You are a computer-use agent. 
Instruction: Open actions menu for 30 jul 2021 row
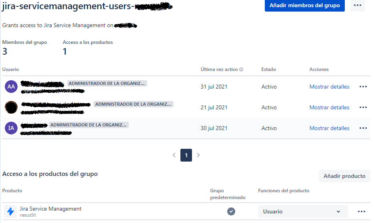click(363, 128)
